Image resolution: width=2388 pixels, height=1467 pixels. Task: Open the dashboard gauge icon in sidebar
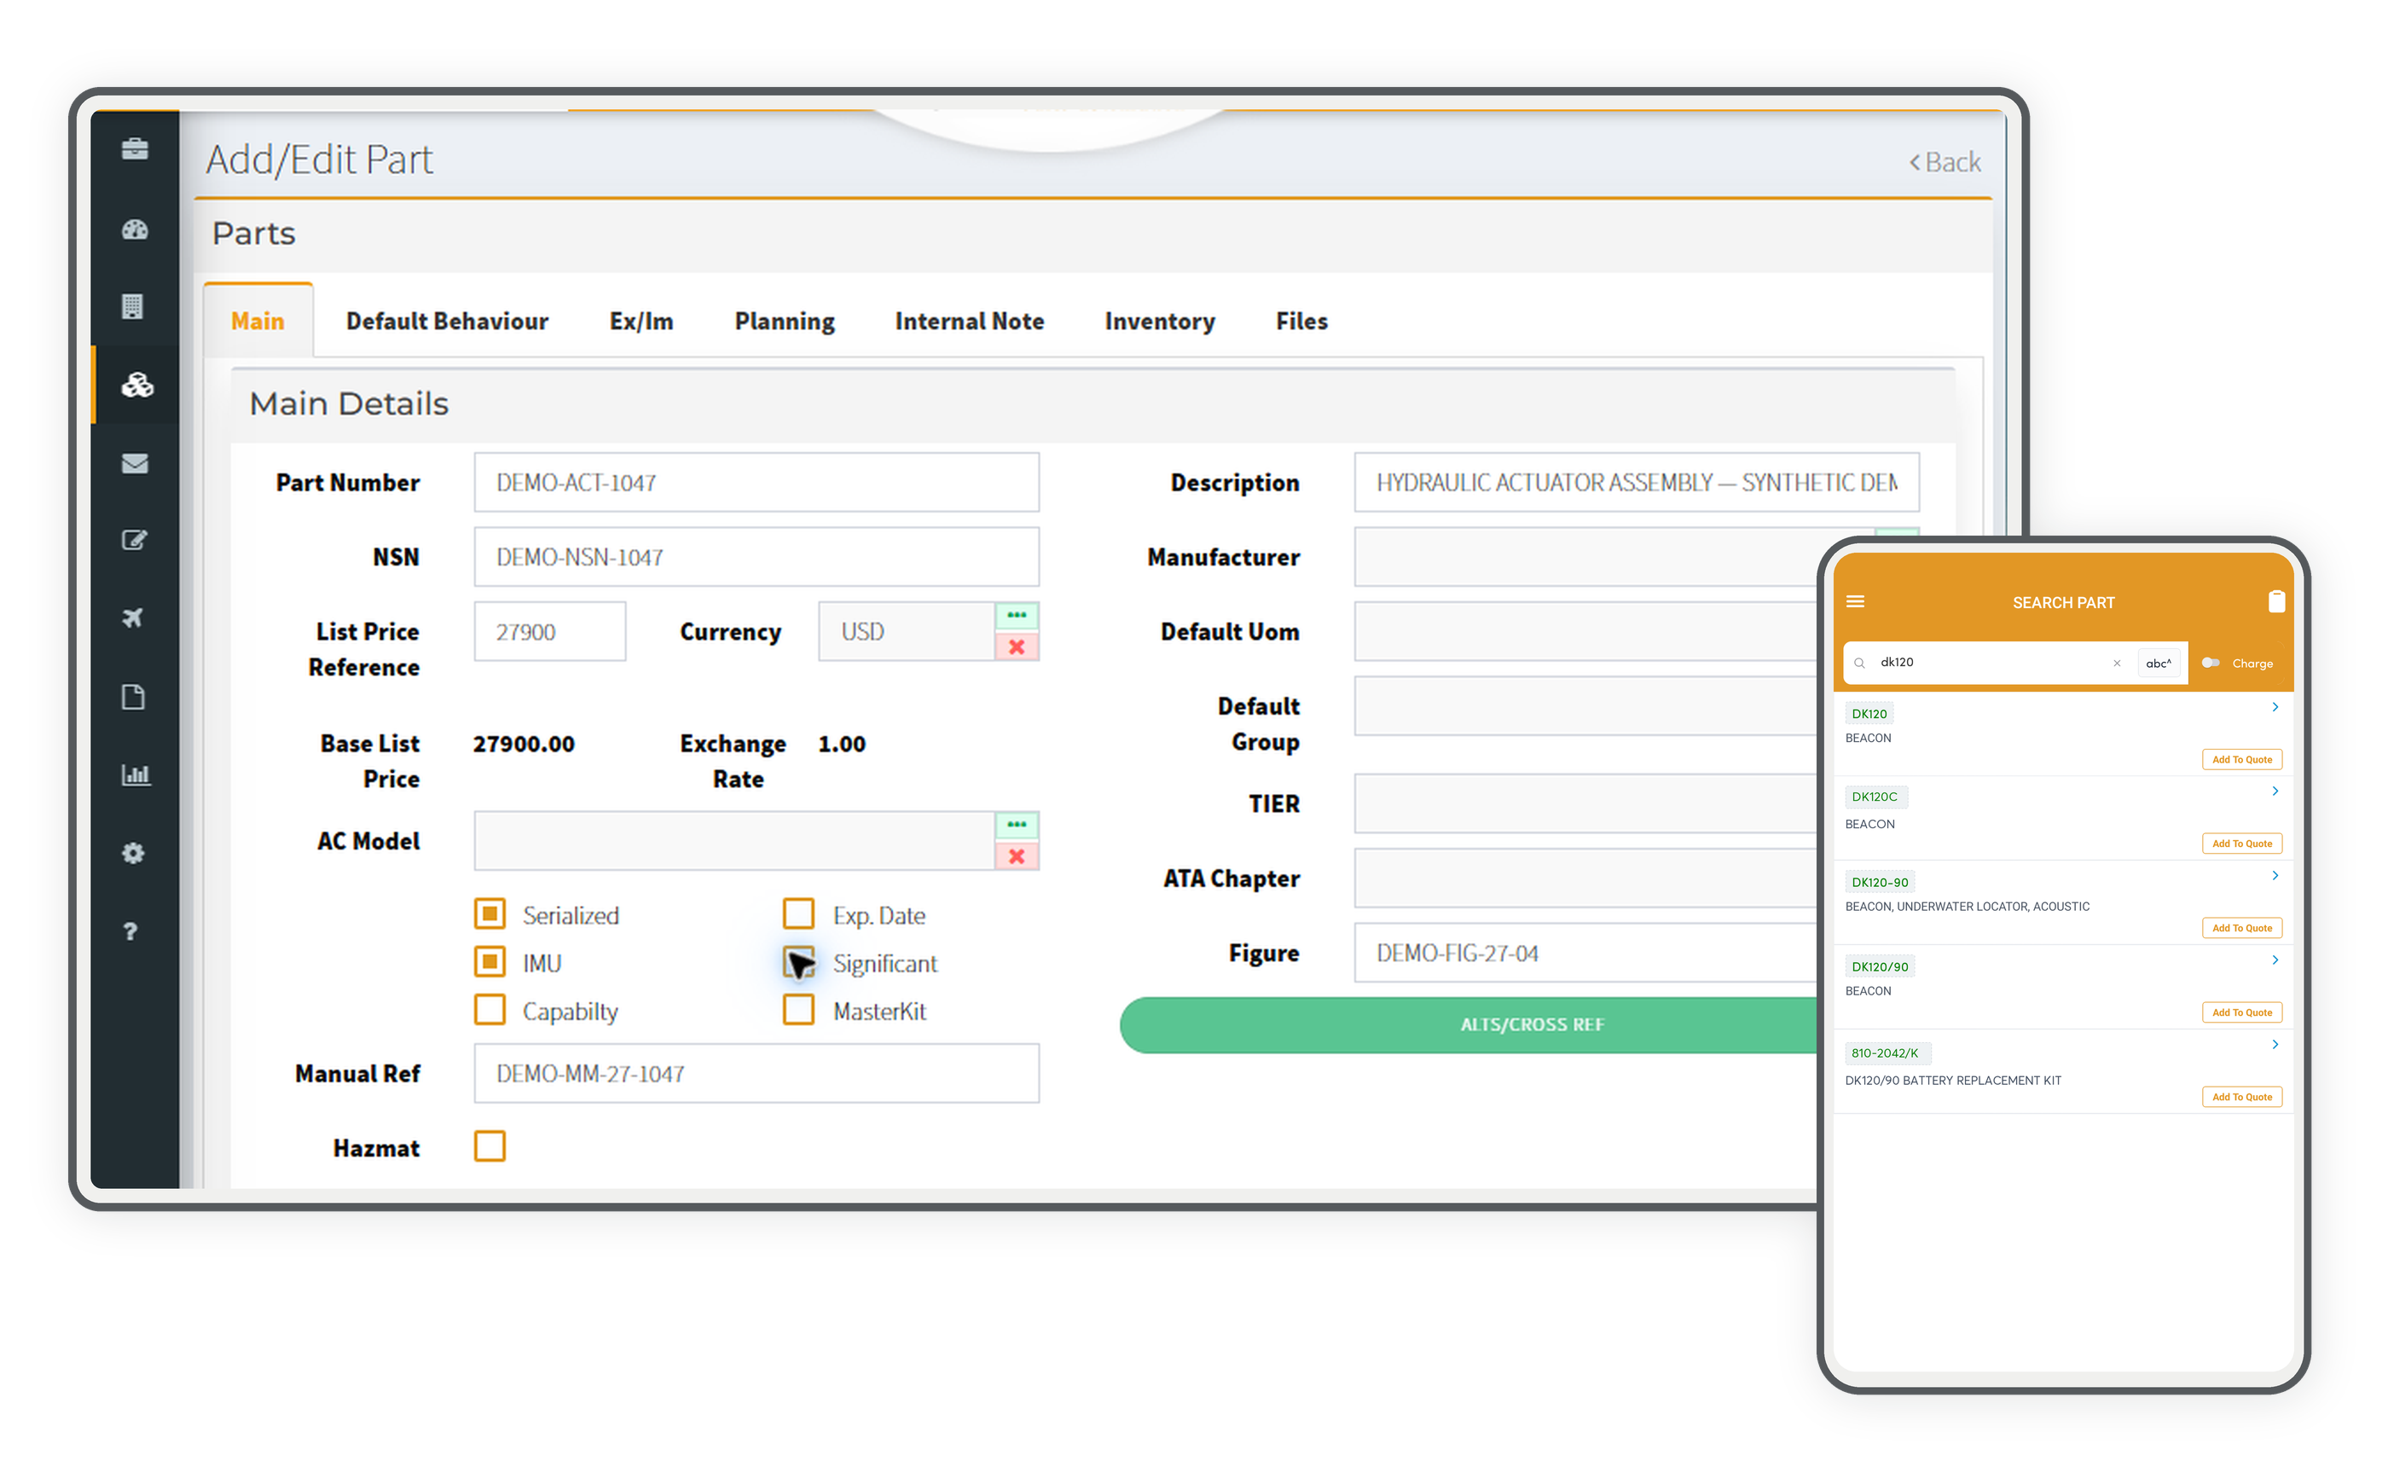(x=135, y=229)
